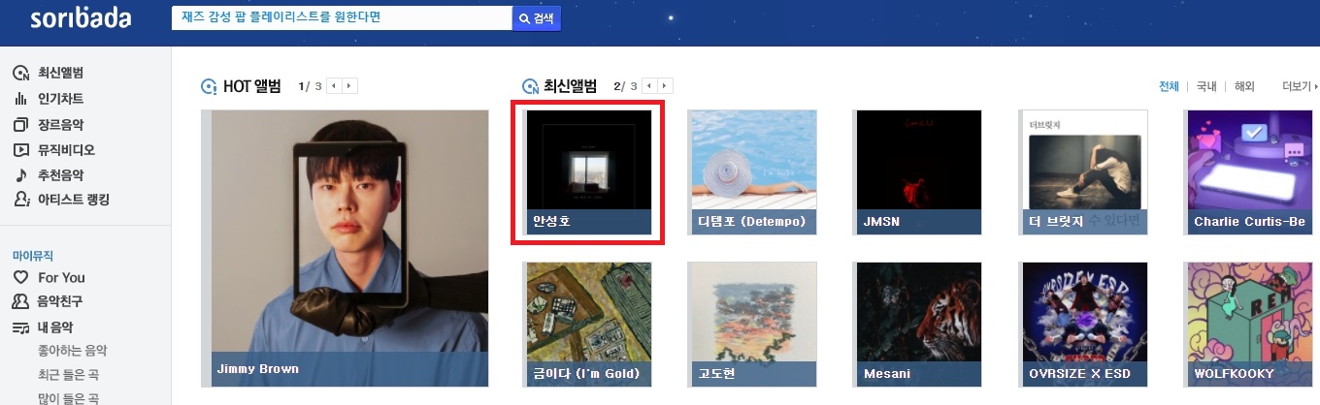This screenshot has width=1320, height=405.
Task: Switch to the 국내 filter tab
Action: tap(1206, 86)
